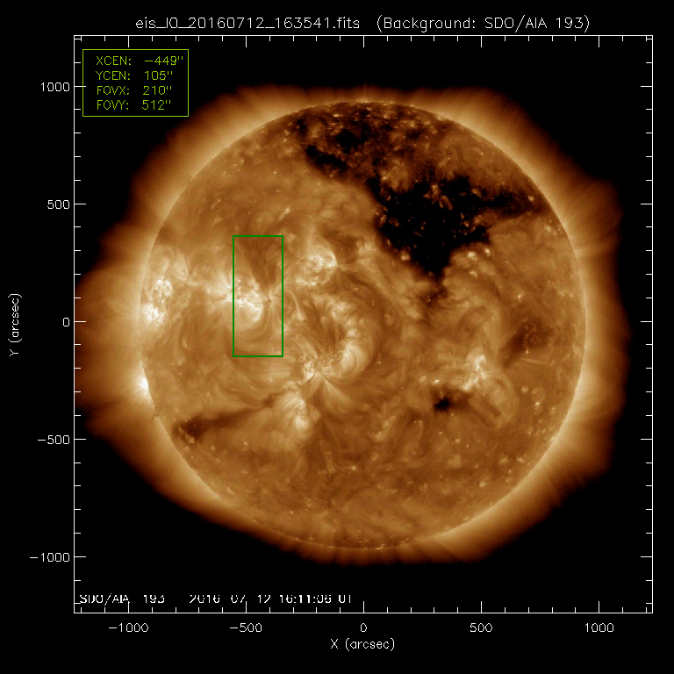Select the XCEN value line in the info box
The width and height of the screenshot is (674, 674).
point(134,61)
